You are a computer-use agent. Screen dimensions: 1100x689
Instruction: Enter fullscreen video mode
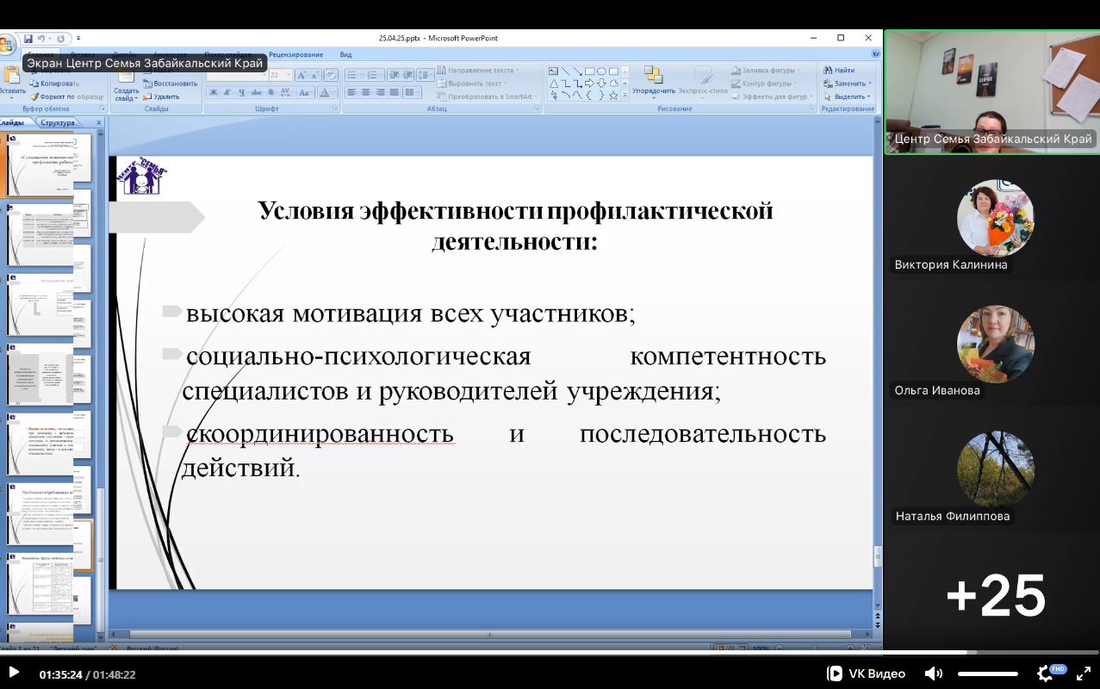coord(1083,673)
